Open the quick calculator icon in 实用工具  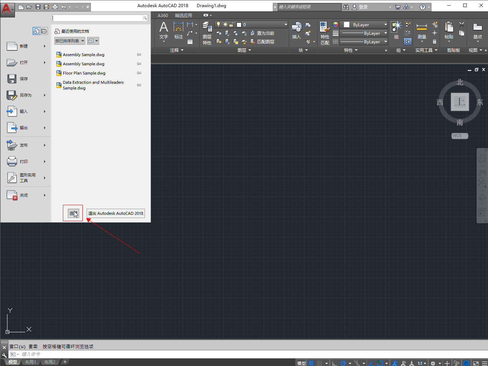tap(434, 42)
